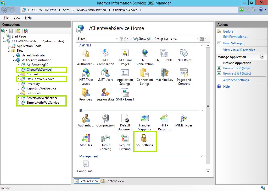Open Basic Settings action
The width and height of the screenshot is (268, 191).
tap(234, 43)
